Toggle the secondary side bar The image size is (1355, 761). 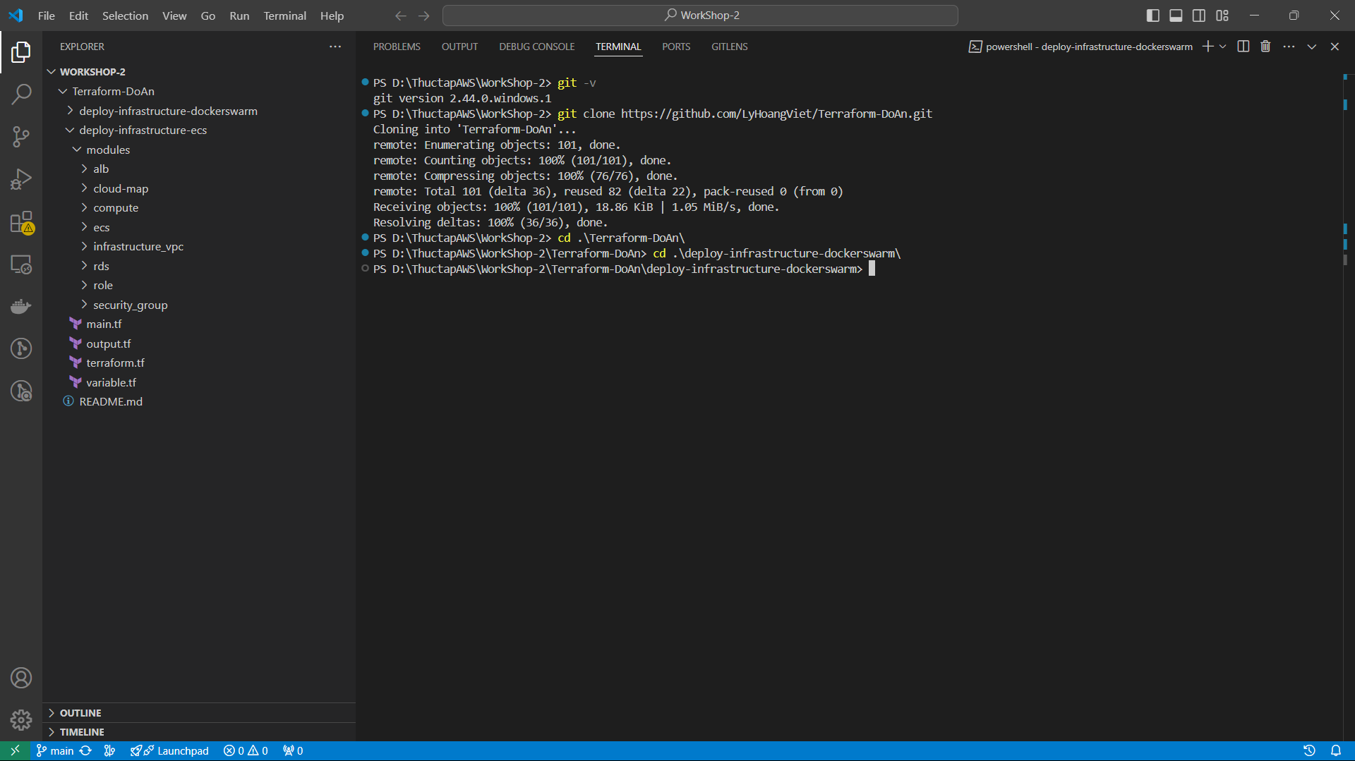pos(1199,16)
